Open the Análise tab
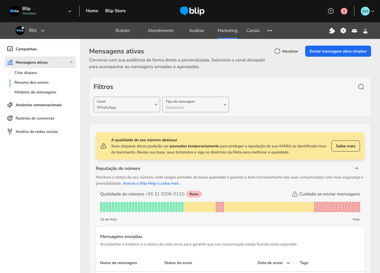Screen dimensions: 380x273 [196, 31]
